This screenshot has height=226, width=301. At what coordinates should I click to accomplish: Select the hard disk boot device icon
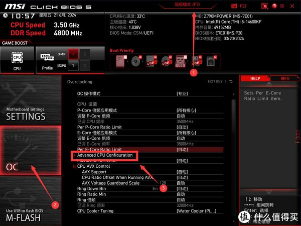coord(121,61)
